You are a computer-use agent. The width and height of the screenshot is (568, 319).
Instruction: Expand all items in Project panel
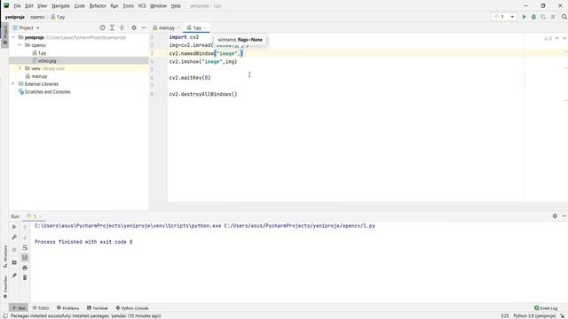pyautogui.click(x=113, y=27)
